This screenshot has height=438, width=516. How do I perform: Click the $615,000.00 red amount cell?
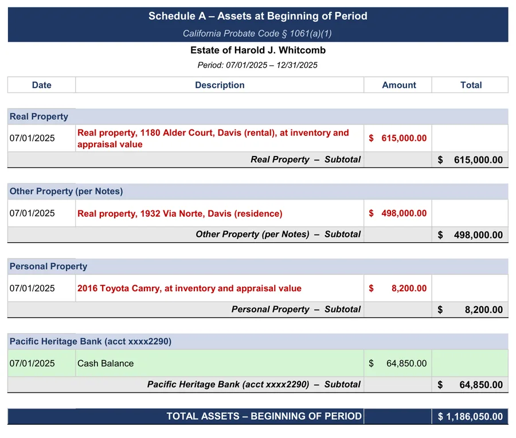398,138
